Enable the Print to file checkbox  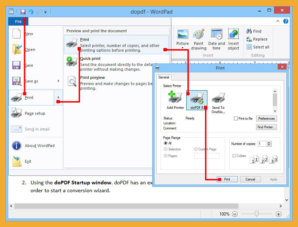point(236,118)
